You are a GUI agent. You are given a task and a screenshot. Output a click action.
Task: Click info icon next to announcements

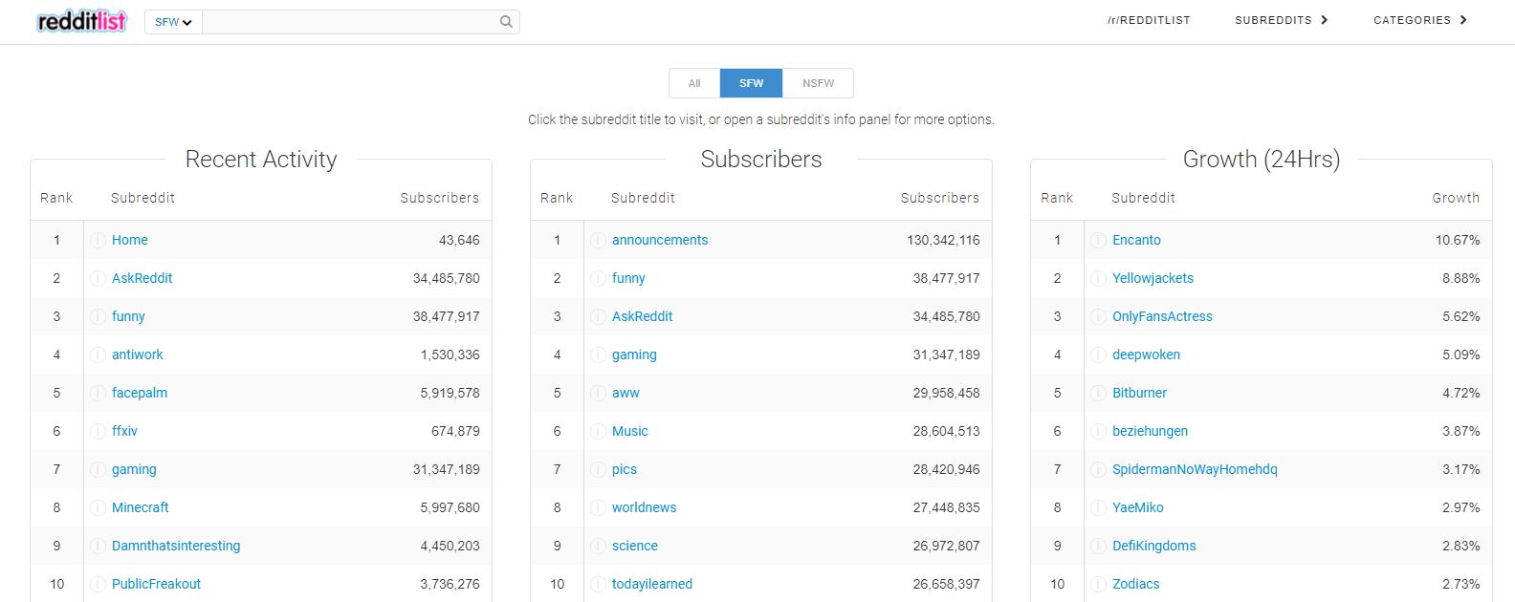pyautogui.click(x=598, y=240)
